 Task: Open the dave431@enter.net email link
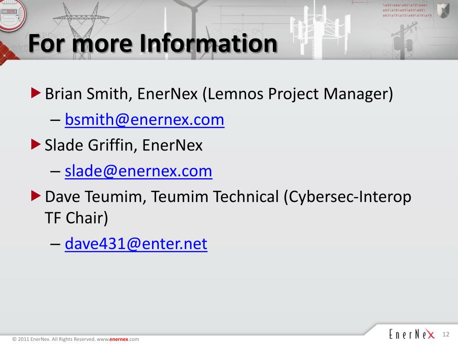[x=136, y=244]
